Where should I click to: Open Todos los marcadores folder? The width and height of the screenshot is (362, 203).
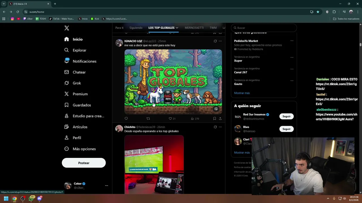pyautogui.click(x=346, y=19)
